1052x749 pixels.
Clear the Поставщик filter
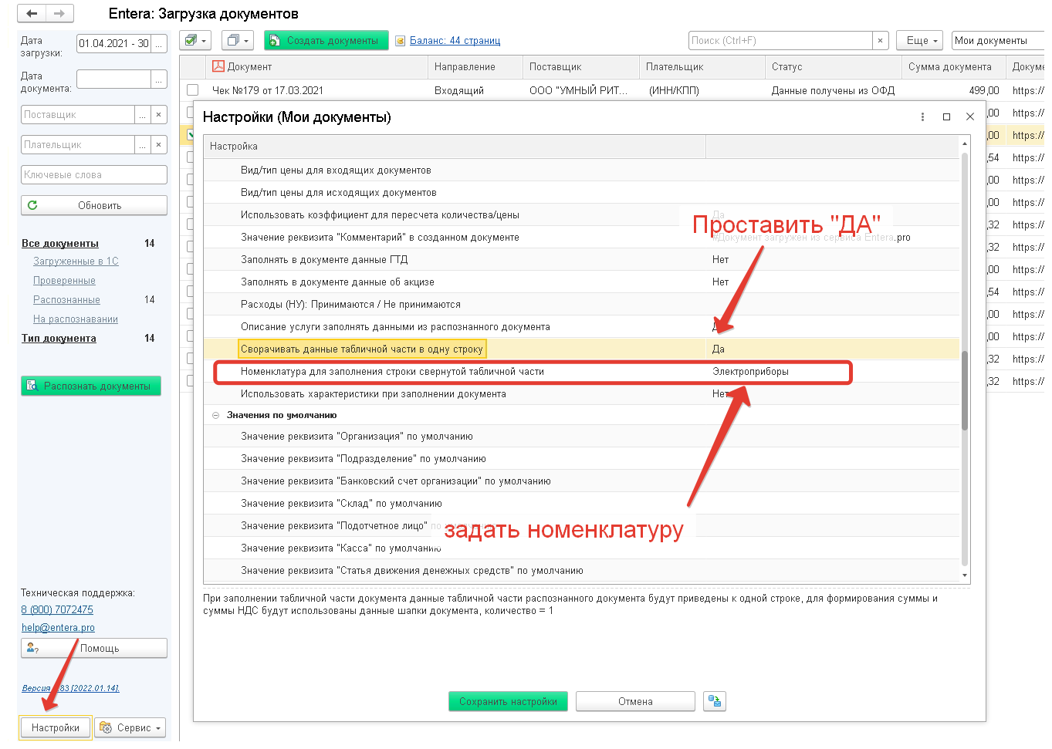tap(159, 115)
